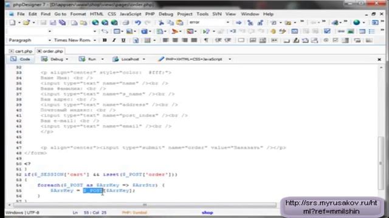Open the Paragraph style dropdown
Image resolution: width=389 pixels, height=218 pixels.
(50, 41)
